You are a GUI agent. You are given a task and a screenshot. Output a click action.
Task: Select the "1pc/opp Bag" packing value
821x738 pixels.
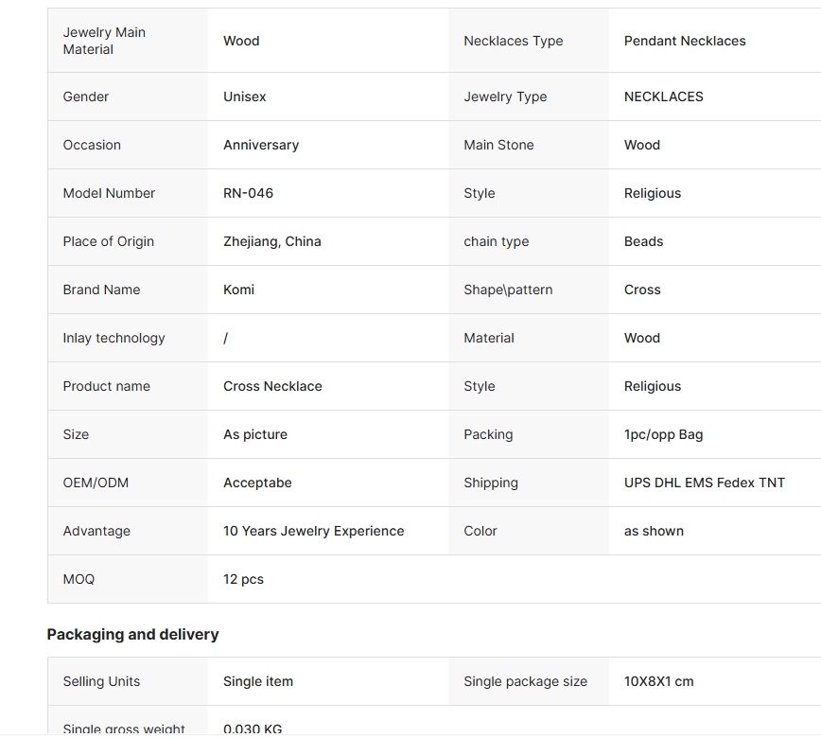663,434
